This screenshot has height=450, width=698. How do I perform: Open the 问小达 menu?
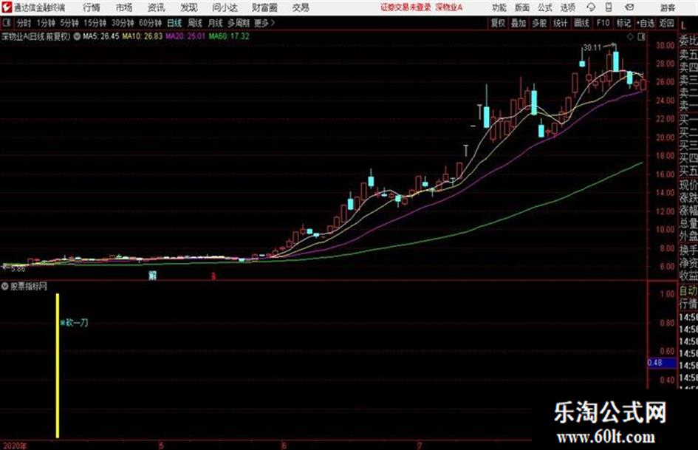(225, 7)
